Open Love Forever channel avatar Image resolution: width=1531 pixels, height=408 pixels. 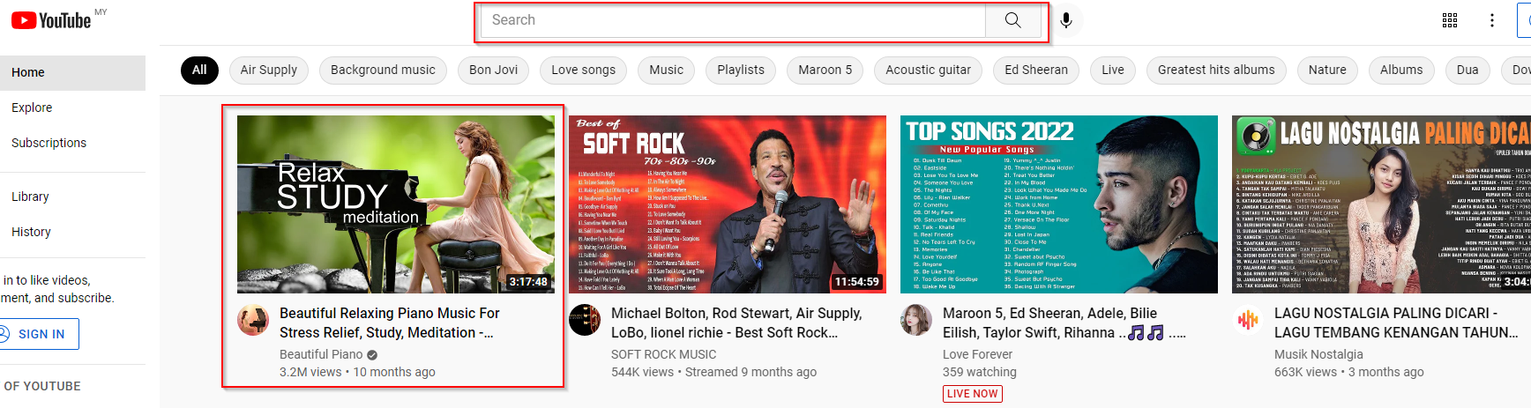tap(916, 320)
